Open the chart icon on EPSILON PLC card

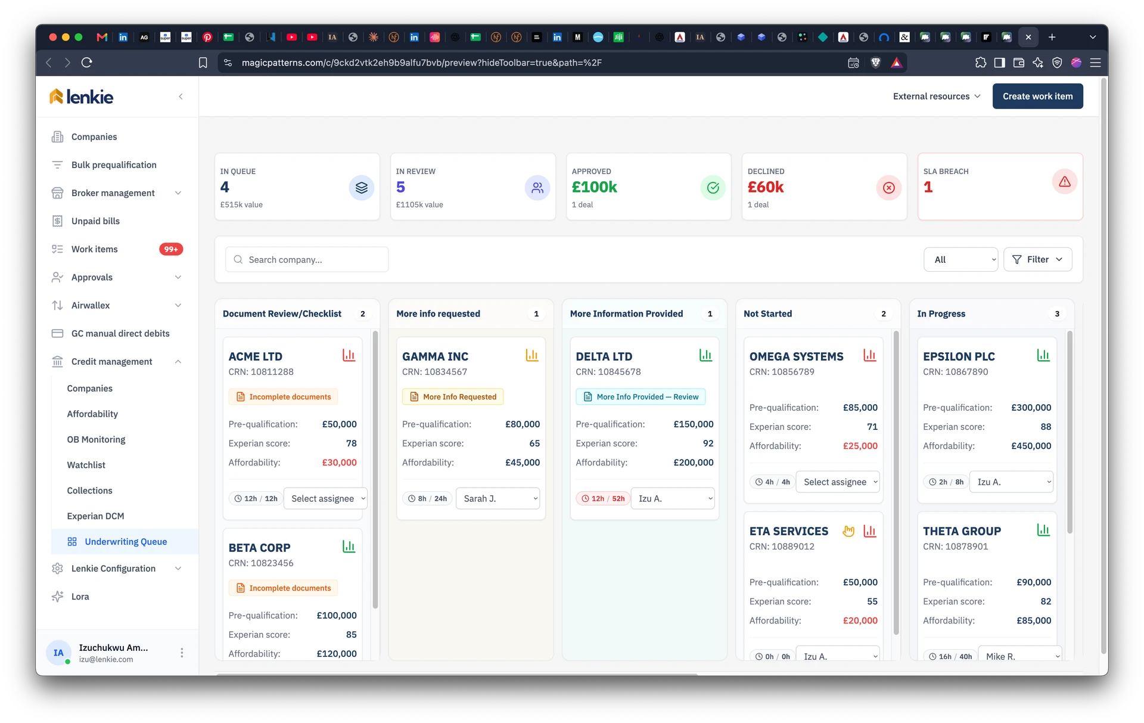tap(1043, 356)
